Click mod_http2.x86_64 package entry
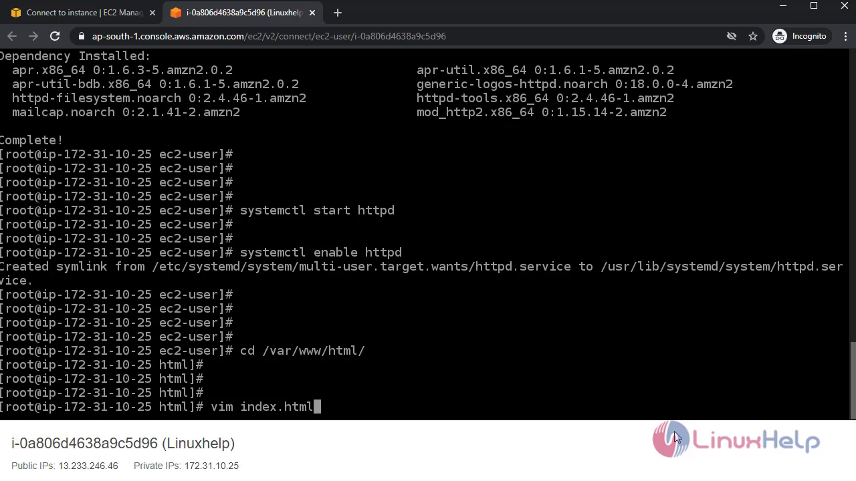This screenshot has height=481, width=856. click(x=542, y=112)
